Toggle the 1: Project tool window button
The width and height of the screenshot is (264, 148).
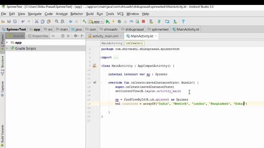coord(2,43)
